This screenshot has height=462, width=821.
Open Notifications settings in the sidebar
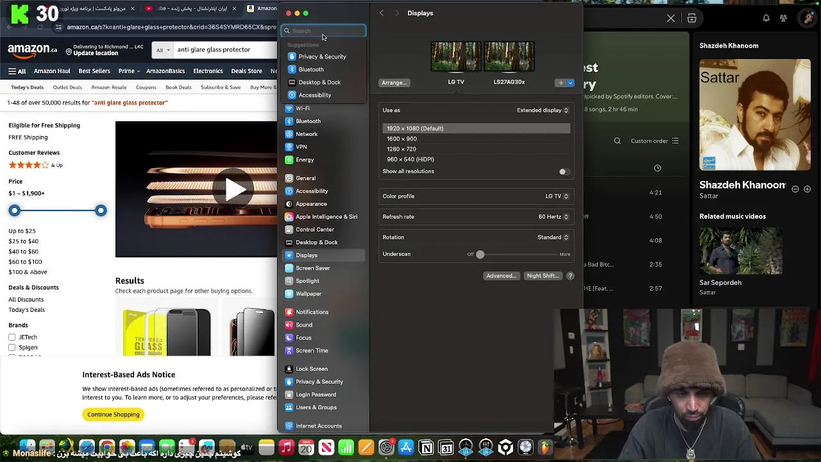324,312
